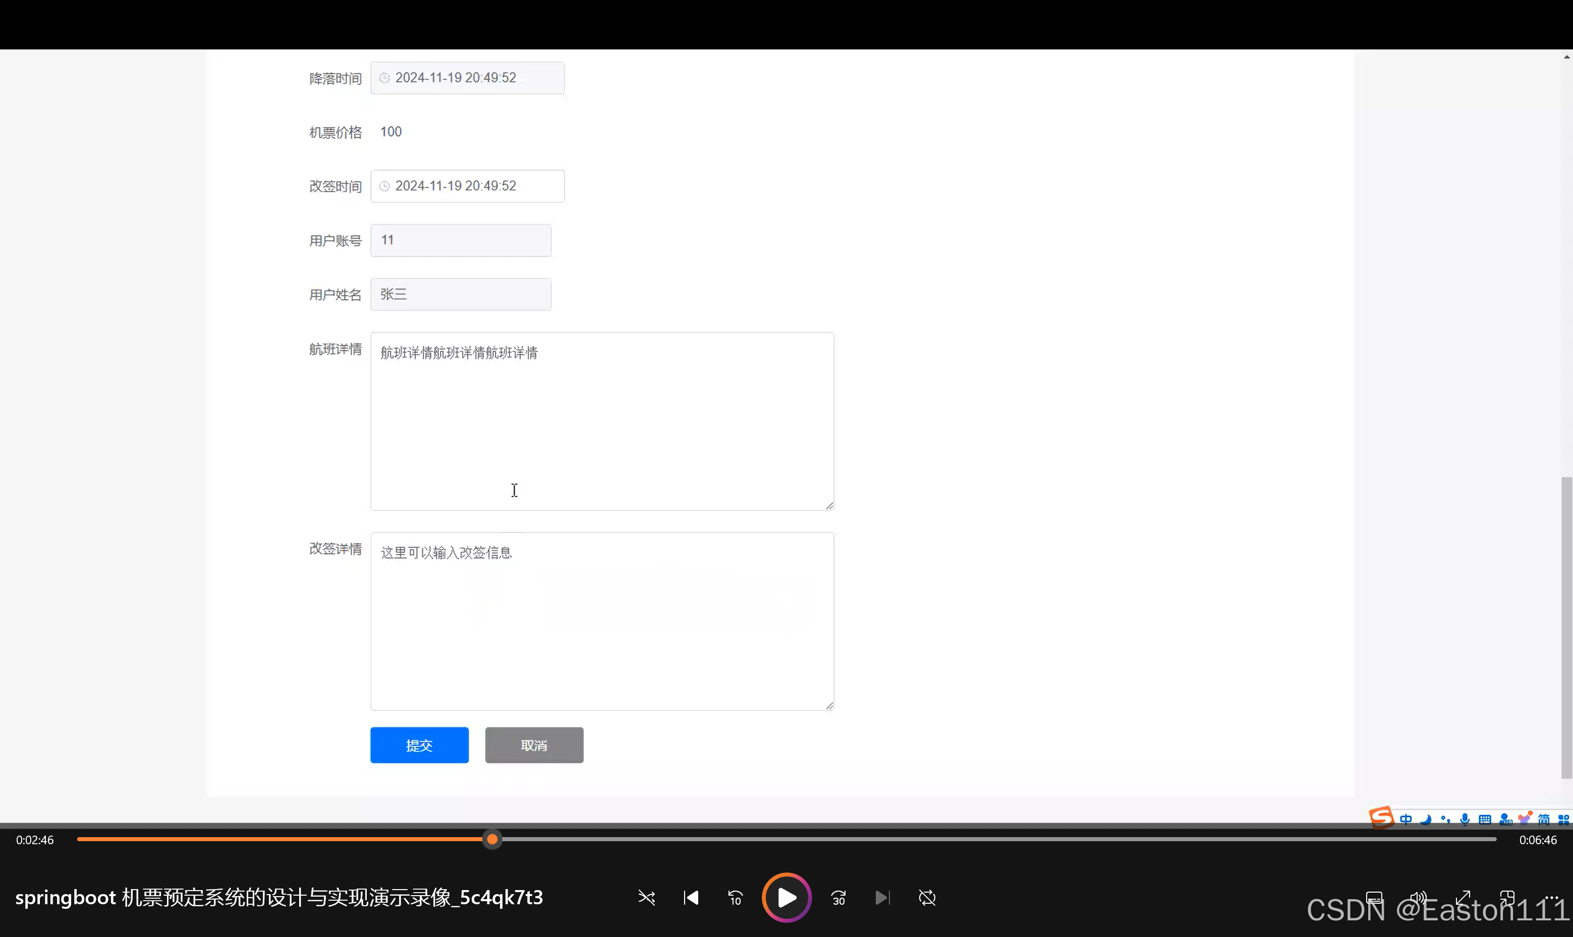Click the elapsed time 0:02:46
This screenshot has height=937, width=1573.
pyautogui.click(x=35, y=840)
